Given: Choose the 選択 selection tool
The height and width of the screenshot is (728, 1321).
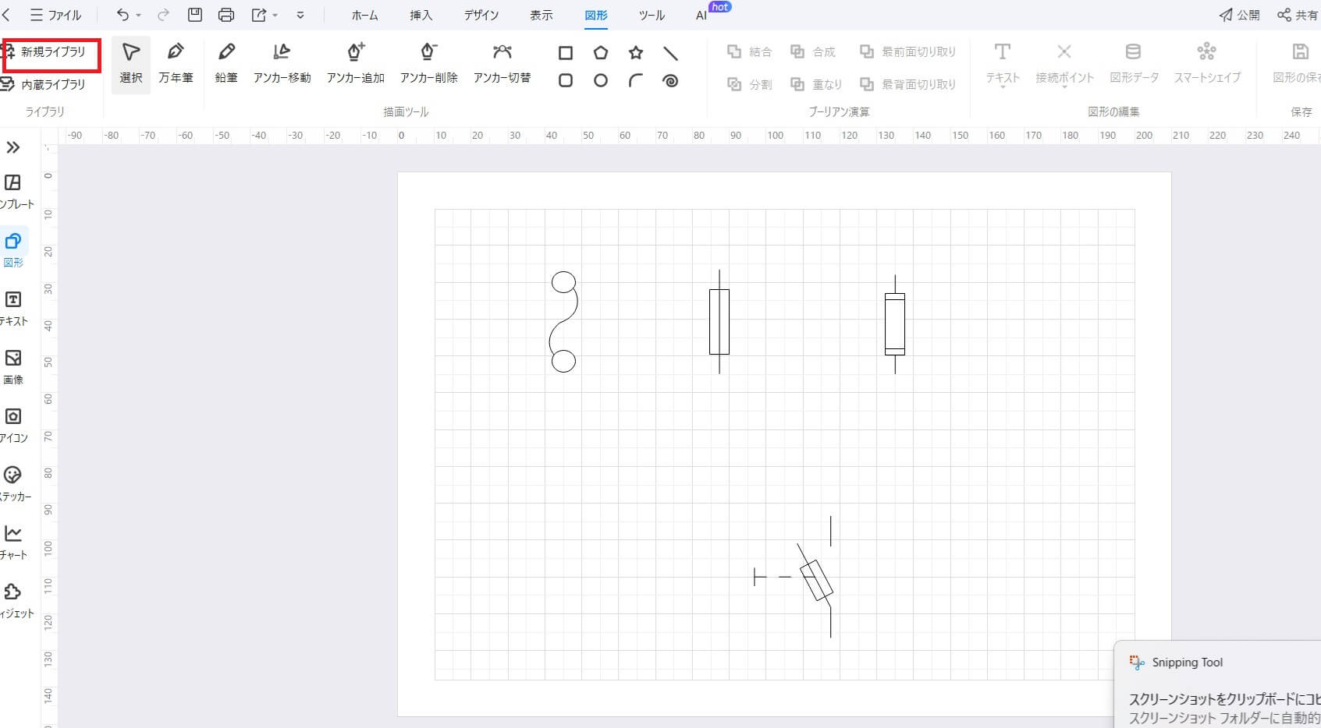Looking at the screenshot, I should coord(131,64).
